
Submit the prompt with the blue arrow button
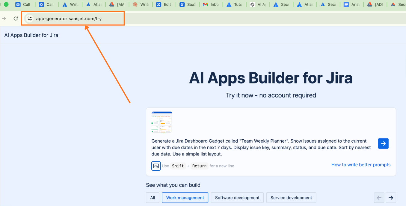click(x=383, y=144)
